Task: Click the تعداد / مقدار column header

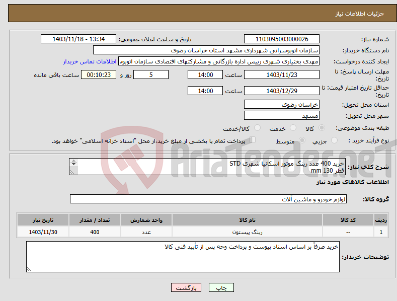Action: [95, 220]
